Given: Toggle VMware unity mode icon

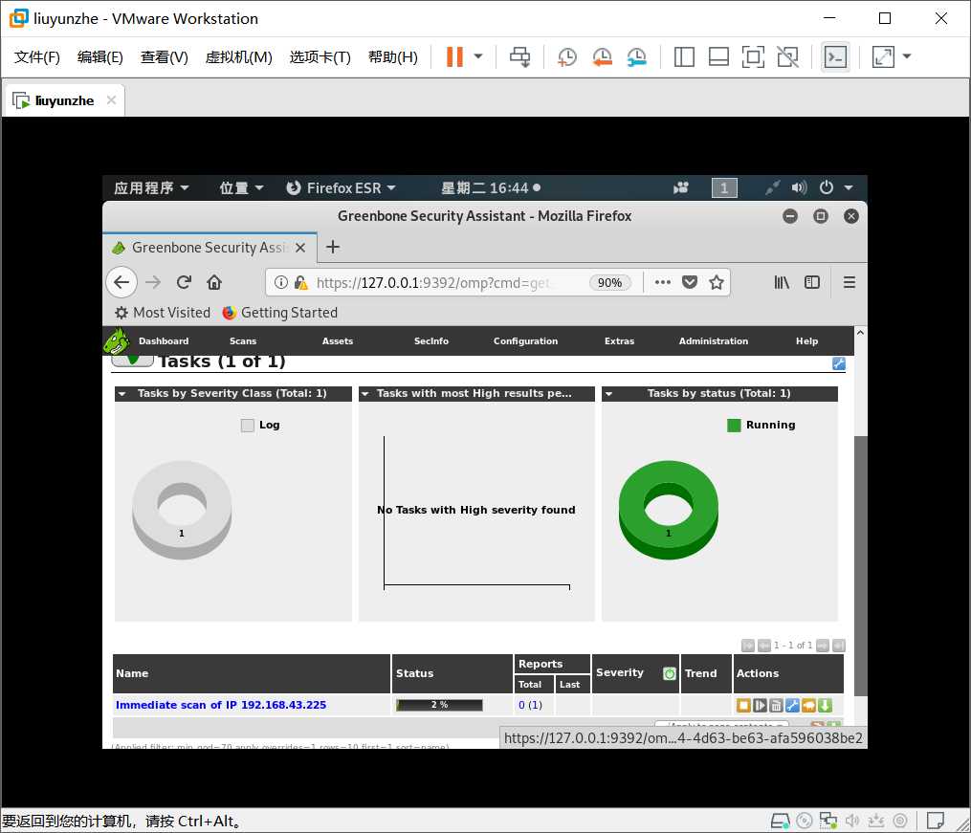Looking at the screenshot, I should click(787, 56).
